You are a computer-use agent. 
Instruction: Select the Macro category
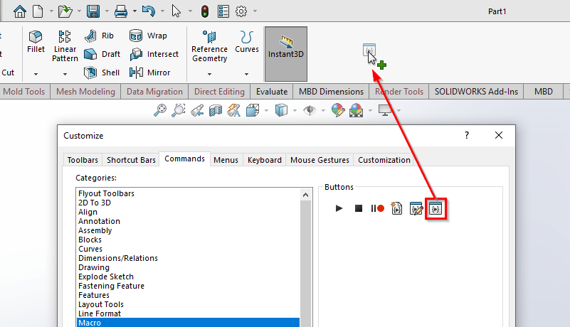click(189, 323)
